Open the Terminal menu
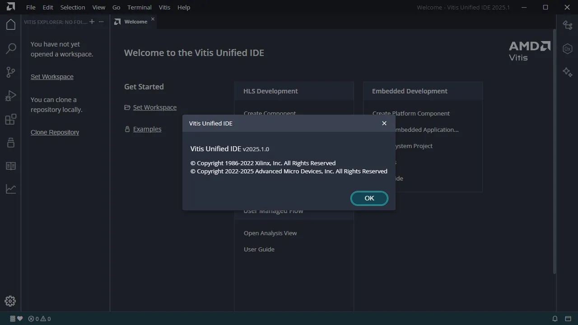Image resolution: width=578 pixels, height=325 pixels. click(x=140, y=7)
